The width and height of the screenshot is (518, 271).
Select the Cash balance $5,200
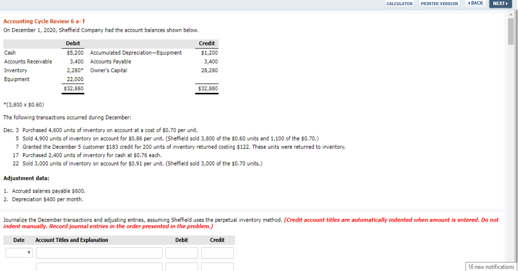click(x=75, y=53)
